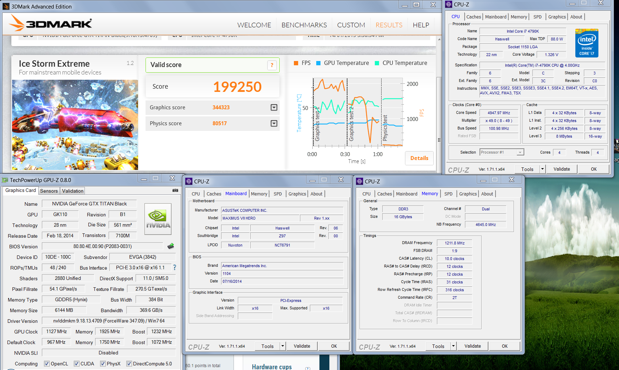The height and width of the screenshot is (370, 619).
Task: Switch to Validation tab in GPU-Z
Action: click(73, 191)
